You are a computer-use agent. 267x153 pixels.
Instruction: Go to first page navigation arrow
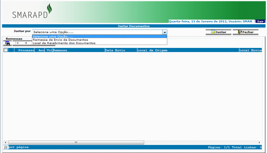17,43
